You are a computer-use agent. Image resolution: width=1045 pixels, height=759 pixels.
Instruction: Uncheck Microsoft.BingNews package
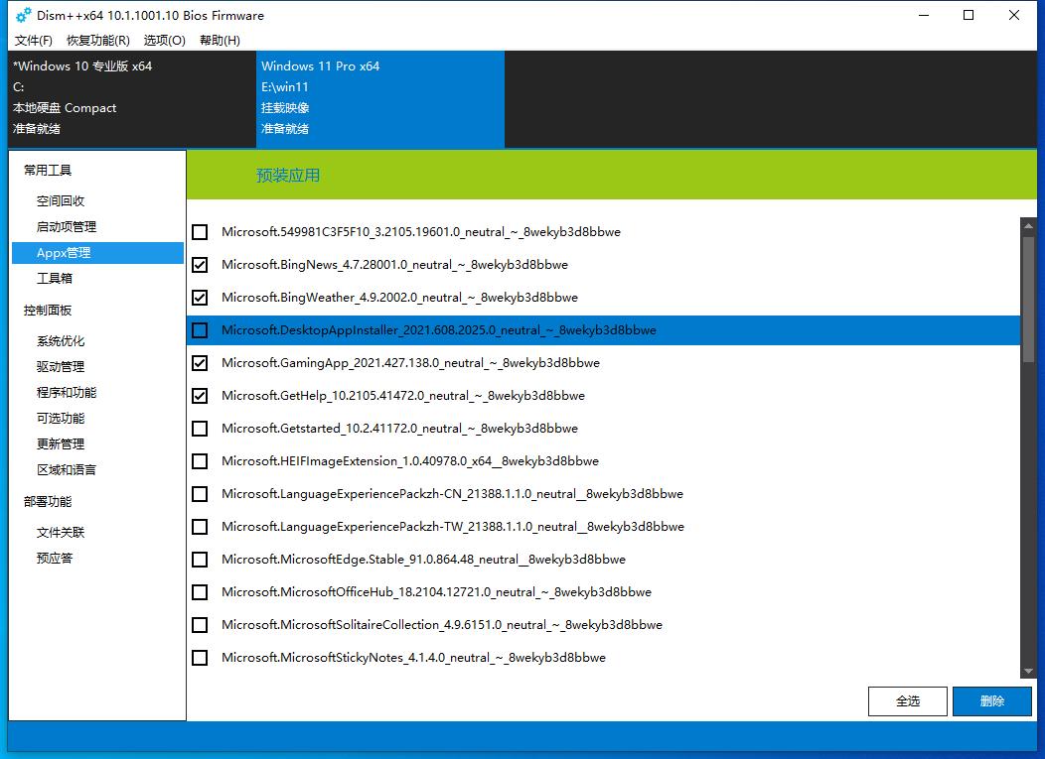tap(200, 265)
